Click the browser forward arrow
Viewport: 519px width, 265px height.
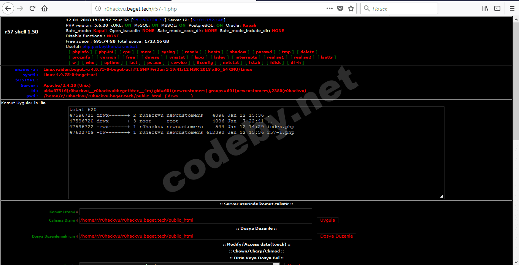pyautogui.click(x=21, y=8)
